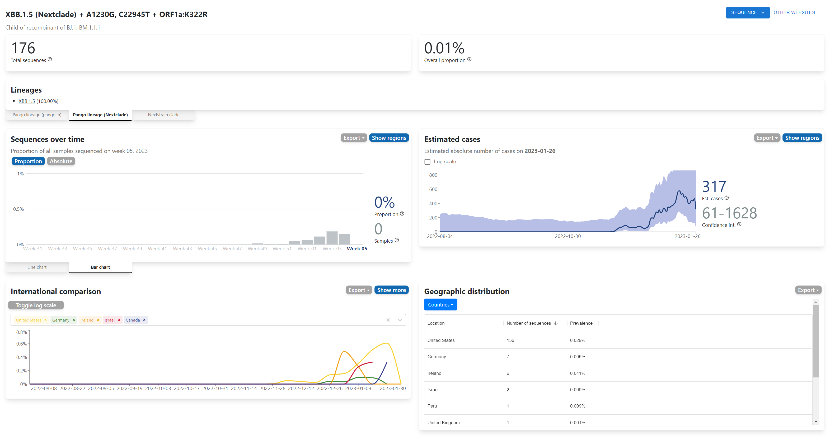This screenshot has height=436, width=830.
Task: Toggle log scale in International comparison
Action: (36, 305)
